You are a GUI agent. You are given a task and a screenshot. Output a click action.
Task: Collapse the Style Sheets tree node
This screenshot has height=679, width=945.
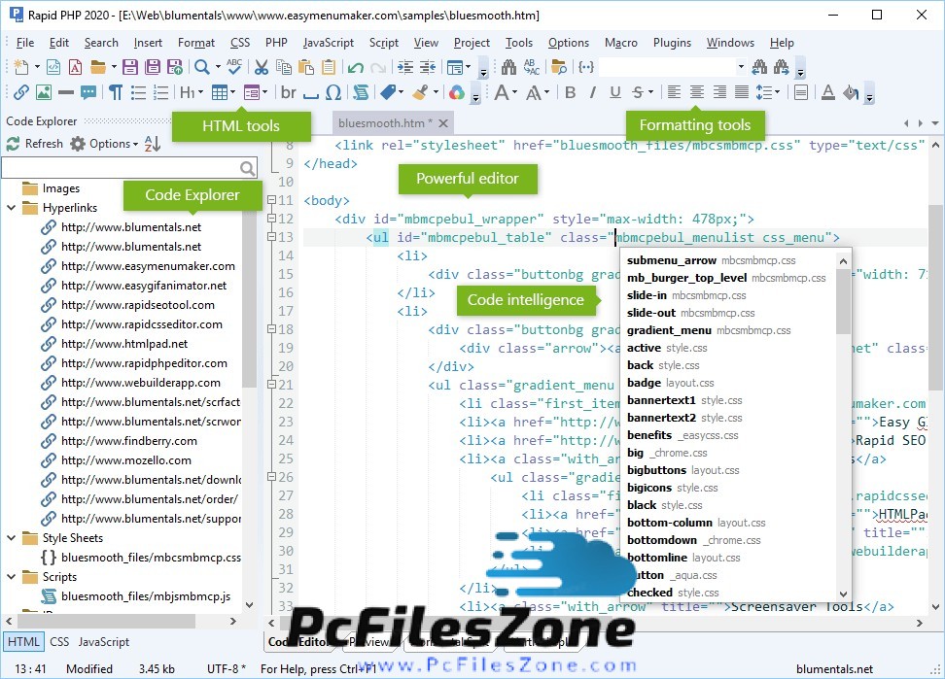[x=12, y=537]
